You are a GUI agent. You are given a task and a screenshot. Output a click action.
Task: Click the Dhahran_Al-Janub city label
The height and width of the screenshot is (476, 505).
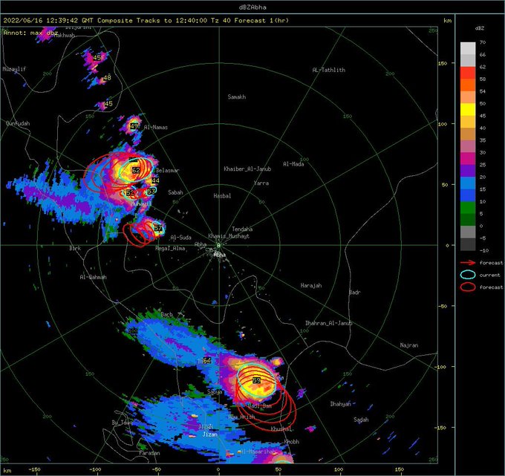click(x=329, y=323)
